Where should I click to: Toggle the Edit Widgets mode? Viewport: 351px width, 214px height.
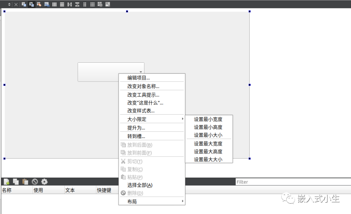tap(23, 4)
